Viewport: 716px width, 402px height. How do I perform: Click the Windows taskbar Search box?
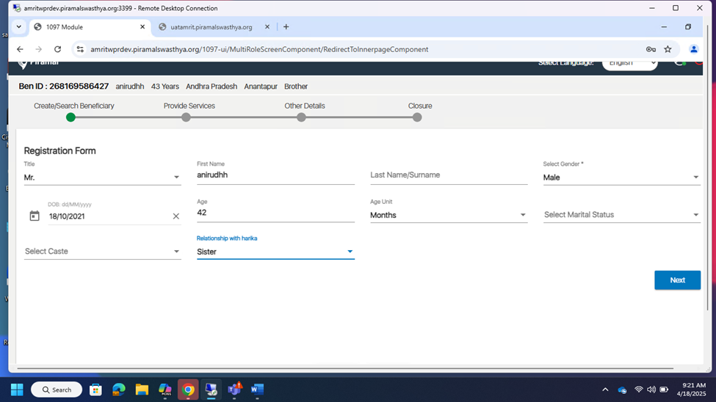[x=57, y=390]
